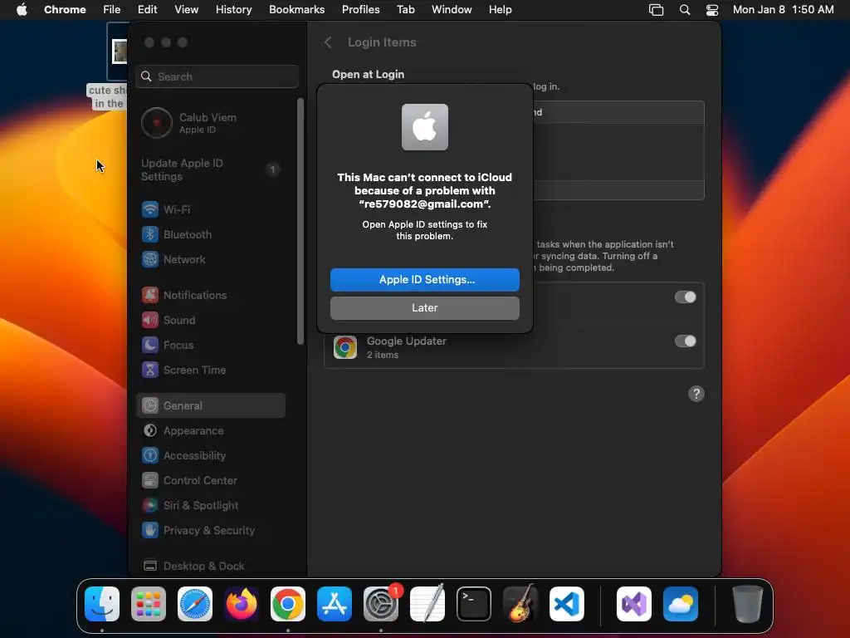Open Google Chrome in the Dock
Screen dimensions: 850x638
(288, 604)
